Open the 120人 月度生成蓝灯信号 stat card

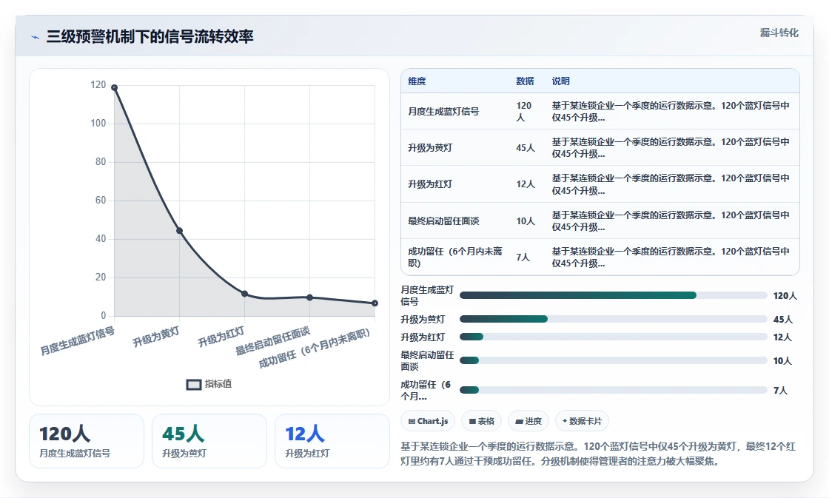pyautogui.click(x=86, y=441)
